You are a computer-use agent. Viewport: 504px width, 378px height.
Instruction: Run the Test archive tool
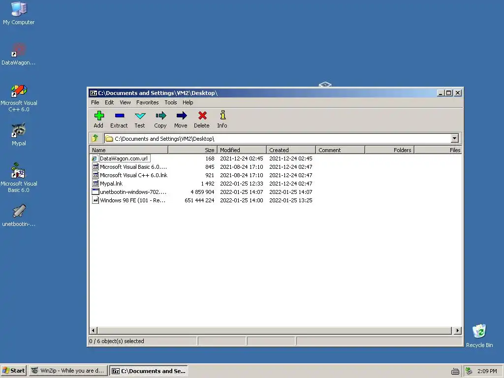(140, 115)
